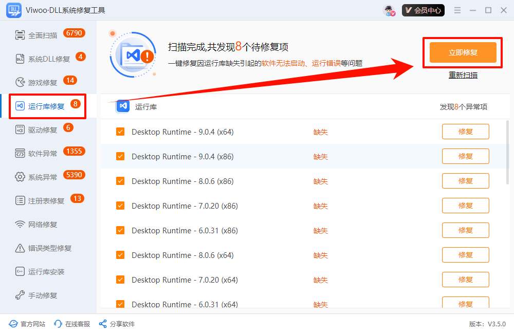Open the 会员中心 member center
Screen dimensions: 514x334
click(423, 10)
